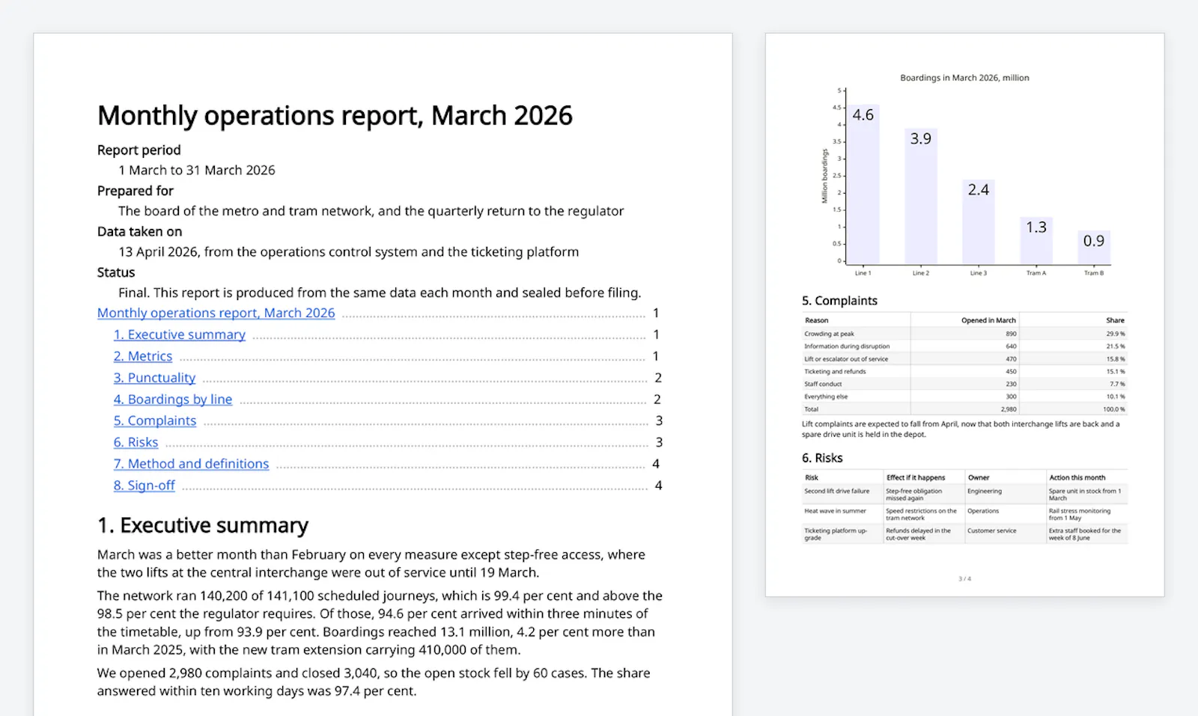This screenshot has height=716, width=1198.
Task: Click the Tram A bar labelled 1.3
Action: pos(1036,240)
